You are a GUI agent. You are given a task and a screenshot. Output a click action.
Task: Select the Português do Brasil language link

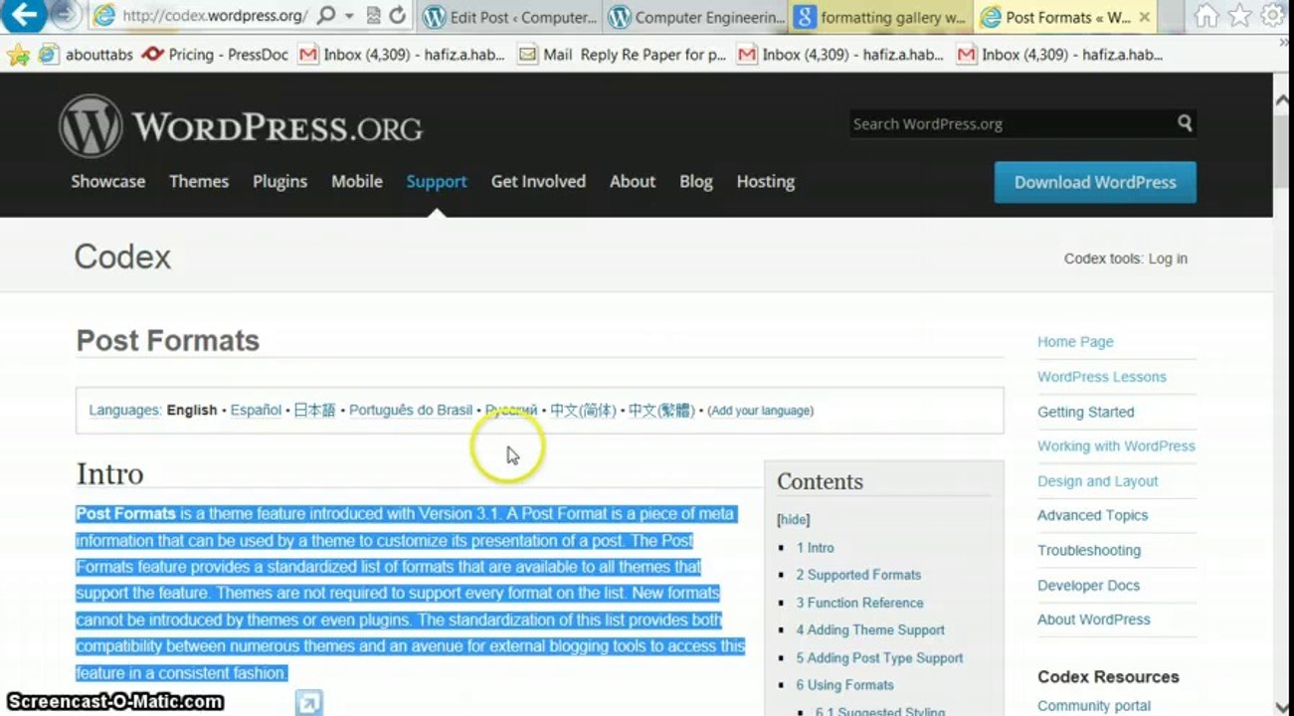point(411,410)
